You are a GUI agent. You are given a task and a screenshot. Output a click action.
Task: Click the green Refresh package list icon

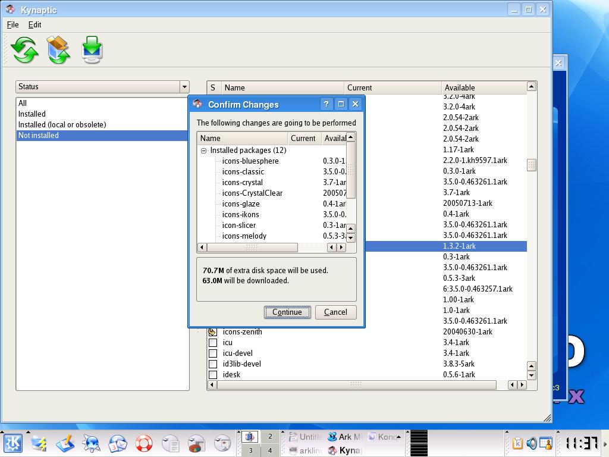[24, 50]
